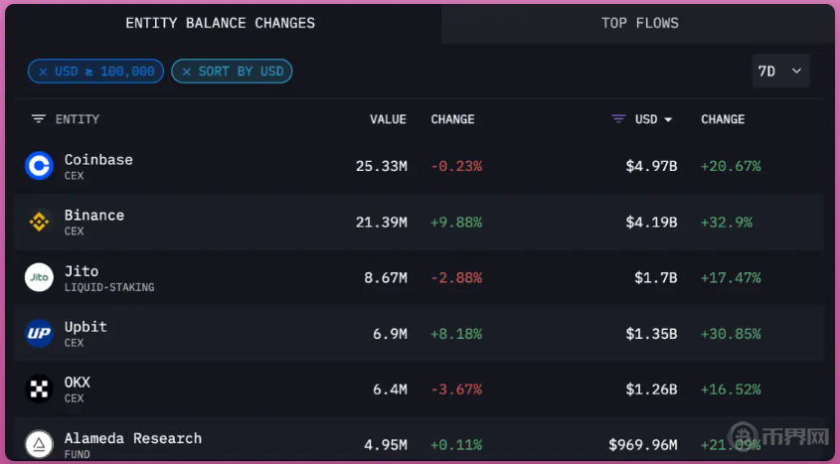Open the Entity column filter icon
Image resolution: width=840 pixels, height=464 pixels.
point(39,119)
